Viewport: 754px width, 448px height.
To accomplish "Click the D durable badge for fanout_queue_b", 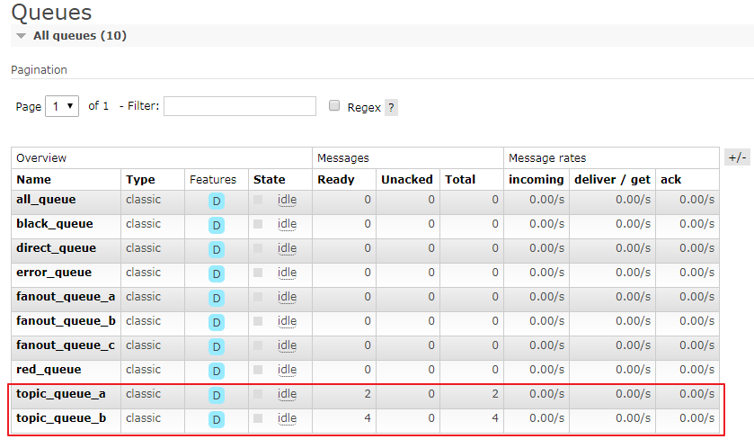I will coord(217,322).
